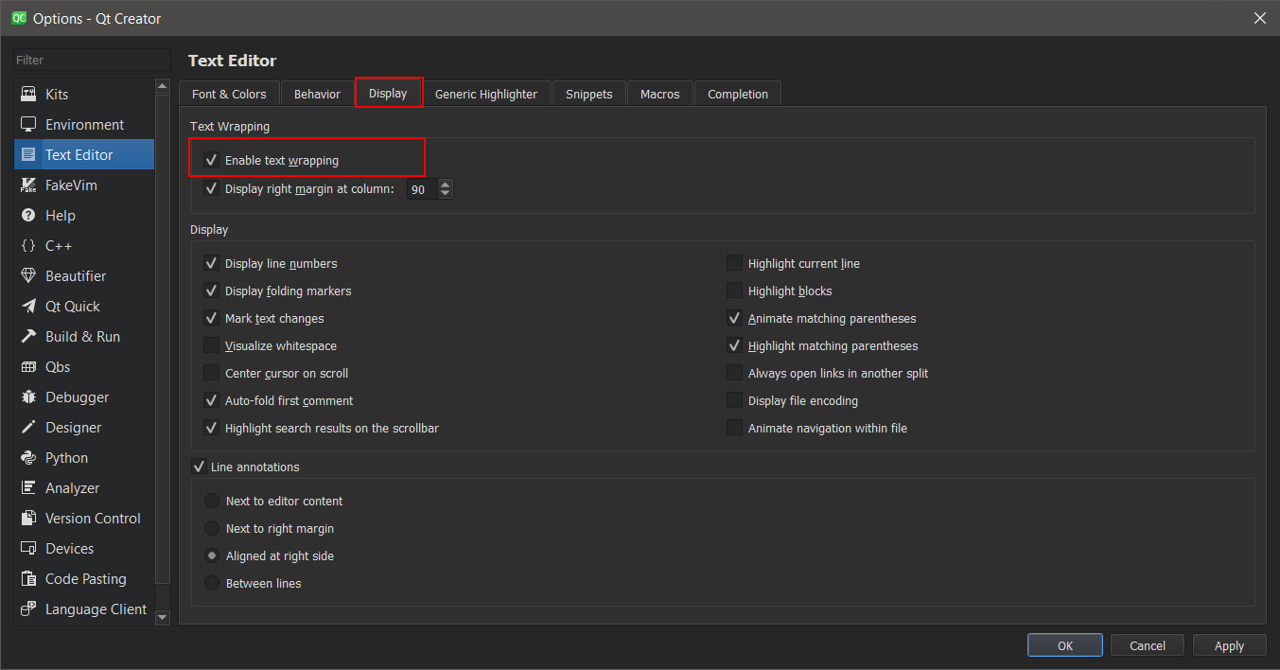Open the Macros tab

(660, 94)
